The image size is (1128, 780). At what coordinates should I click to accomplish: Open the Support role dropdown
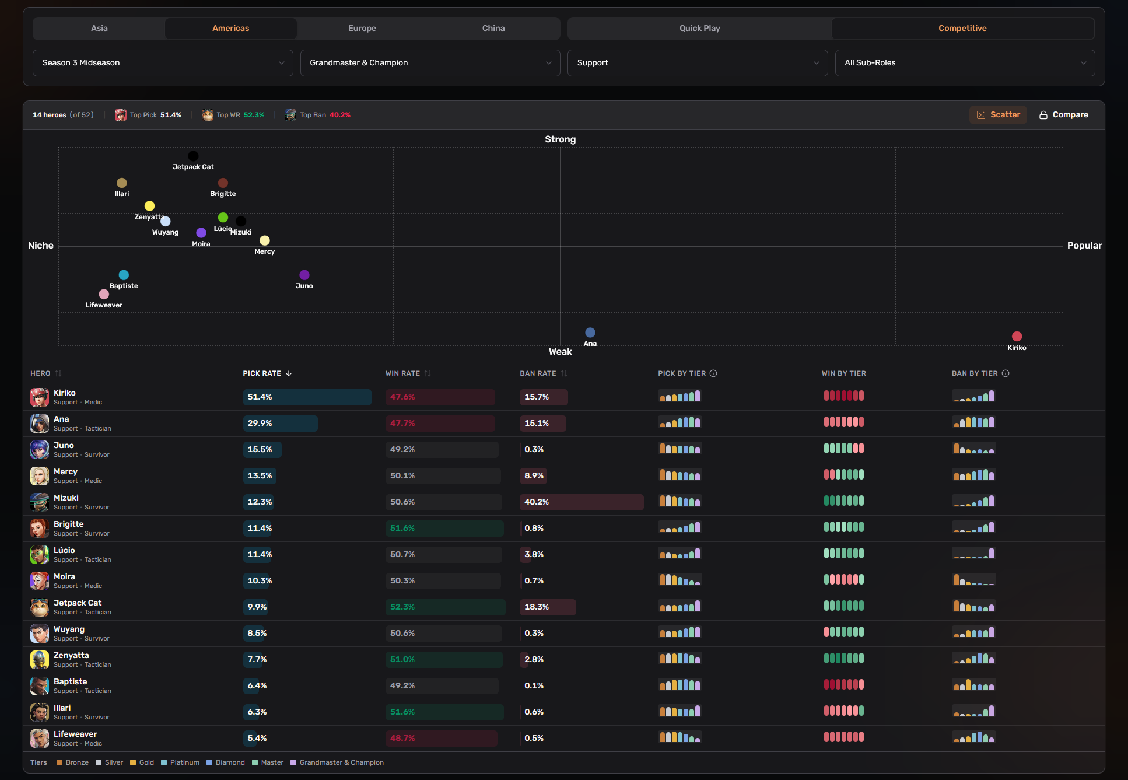(698, 63)
